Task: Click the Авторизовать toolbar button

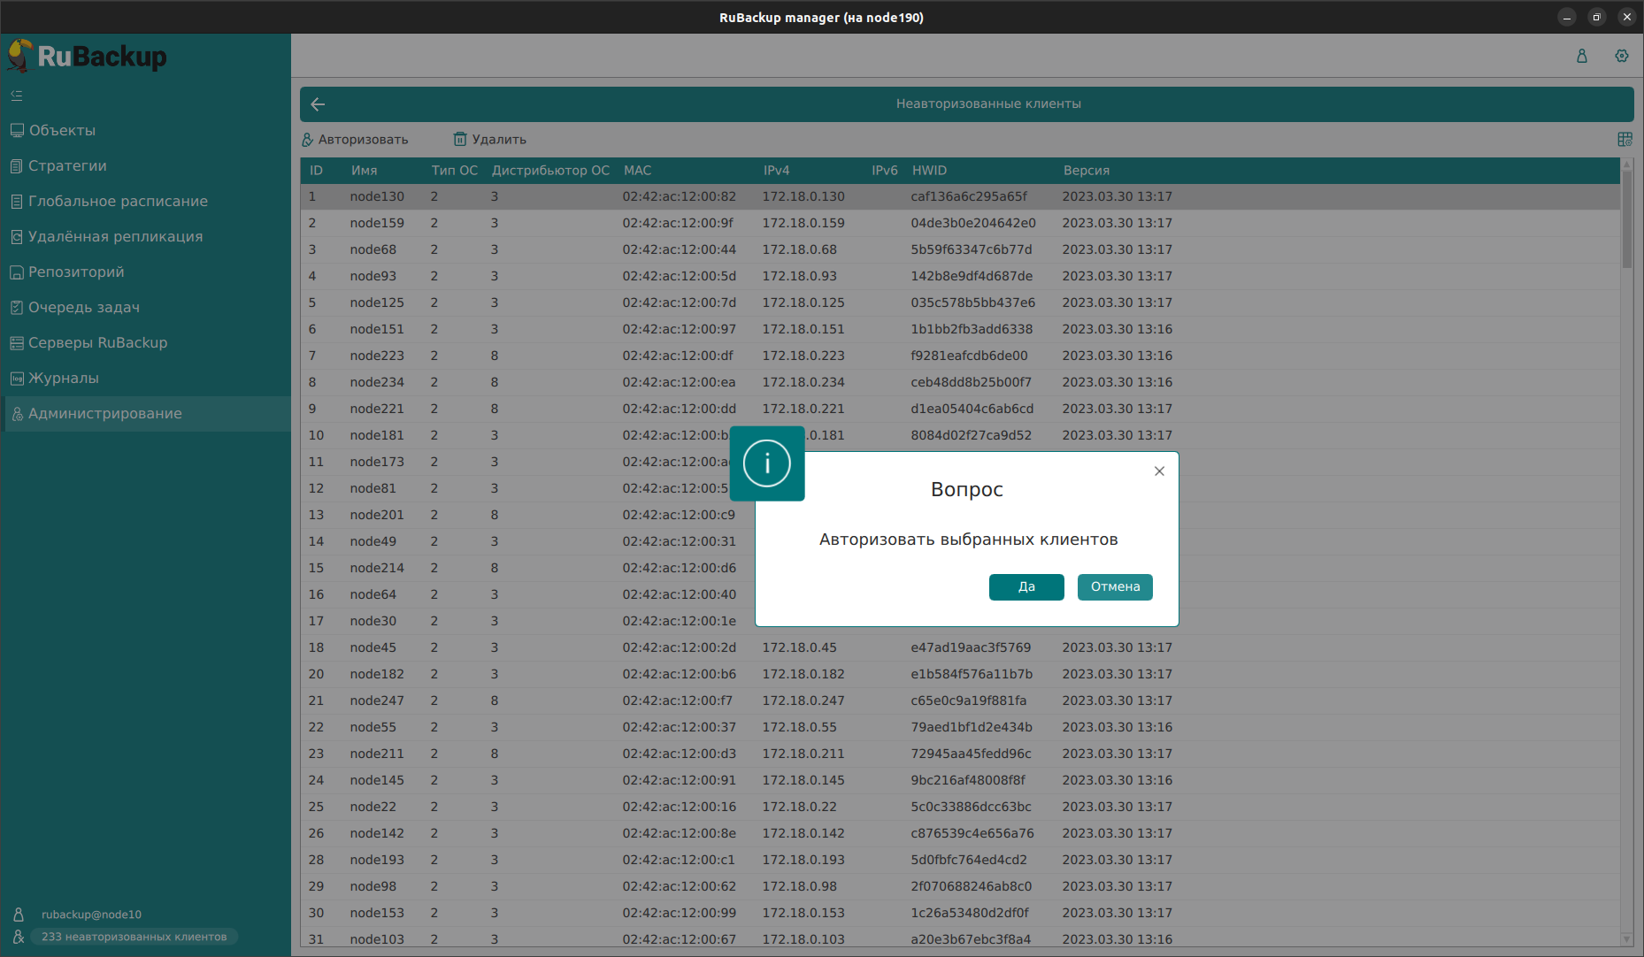Action: click(355, 140)
